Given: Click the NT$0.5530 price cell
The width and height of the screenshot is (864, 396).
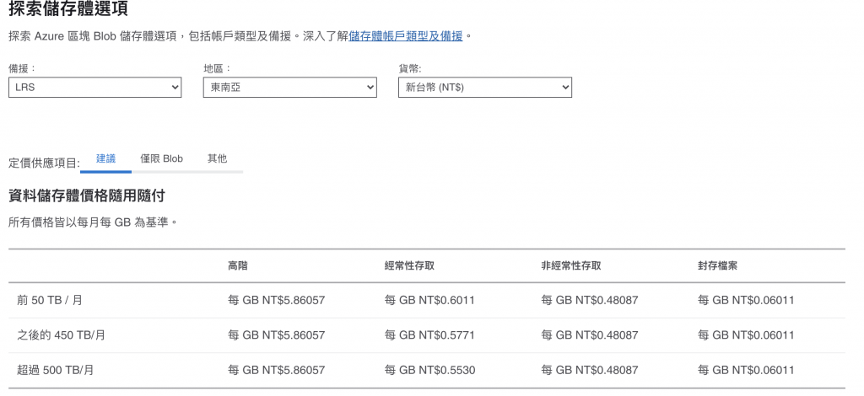Looking at the screenshot, I should (x=429, y=370).
